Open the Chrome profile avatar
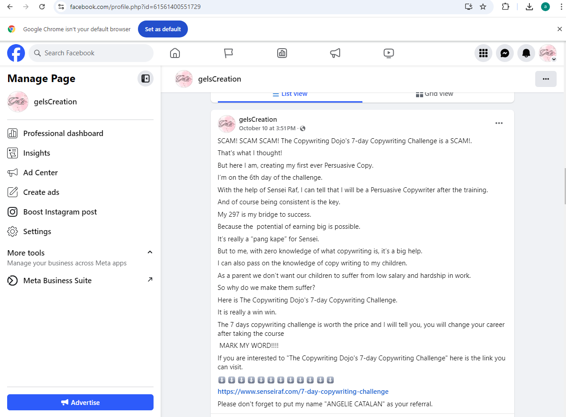 click(x=545, y=7)
